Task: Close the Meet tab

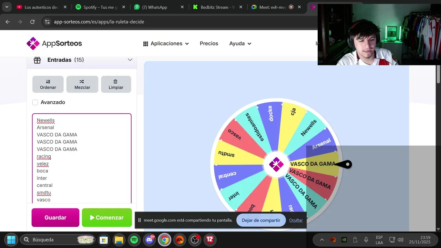Action: (299, 7)
